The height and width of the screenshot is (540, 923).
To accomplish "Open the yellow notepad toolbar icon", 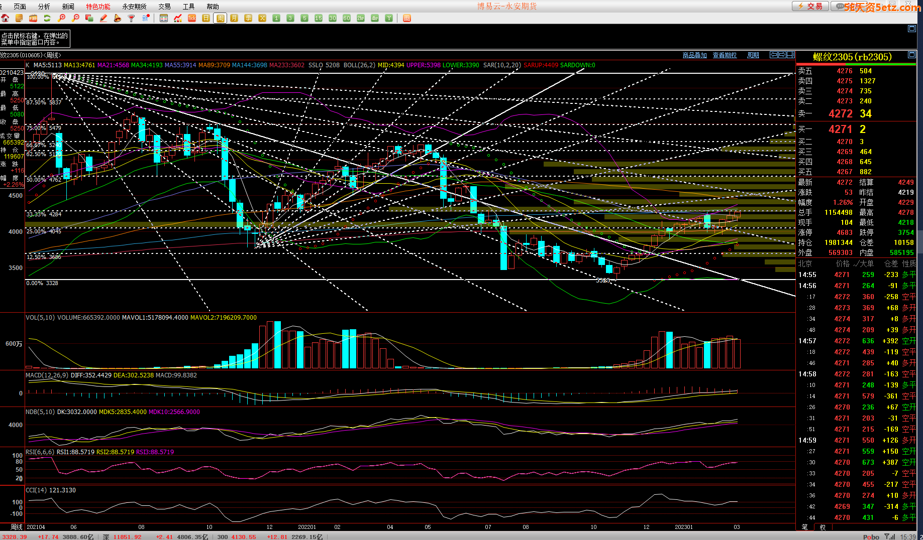I will coord(19,18).
